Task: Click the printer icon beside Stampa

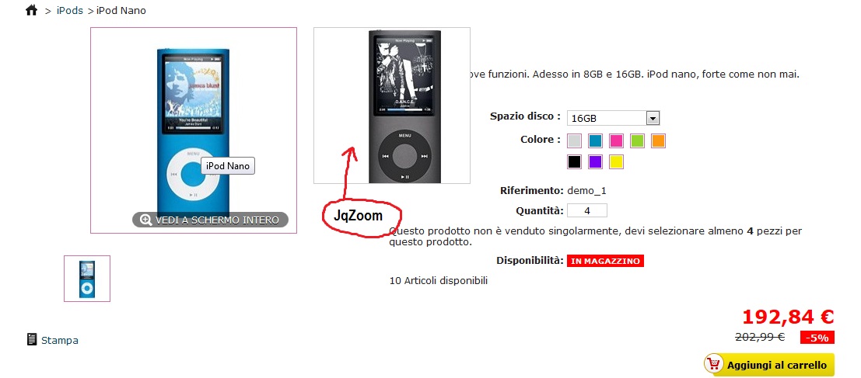Action: pos(32,339)
